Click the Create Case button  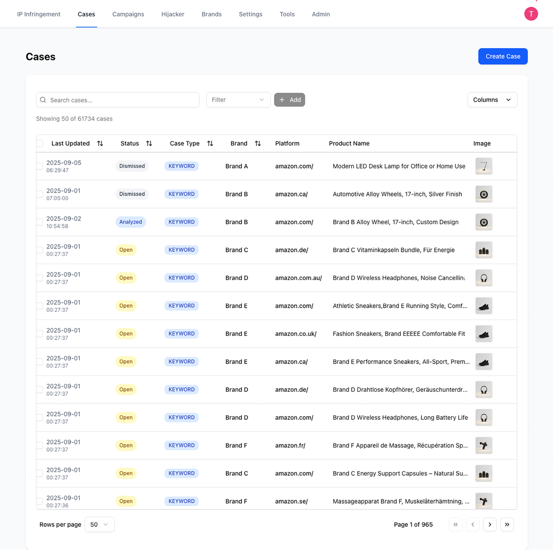pos(503,56)
